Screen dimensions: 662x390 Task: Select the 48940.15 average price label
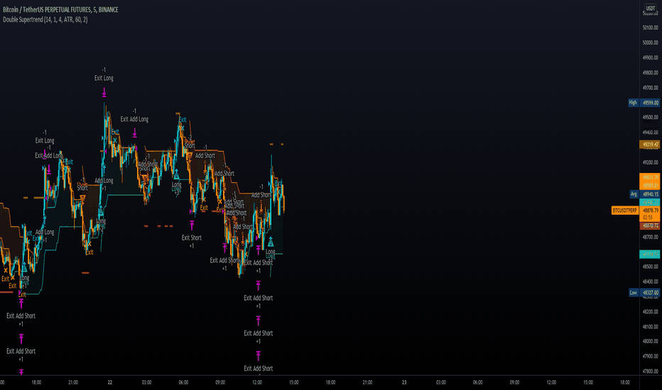(650, 194)
